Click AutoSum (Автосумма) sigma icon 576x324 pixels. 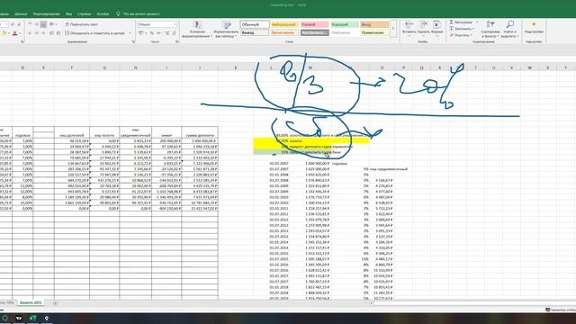tap(452, 22)
